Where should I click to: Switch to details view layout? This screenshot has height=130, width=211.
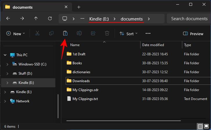pos(200,126)
